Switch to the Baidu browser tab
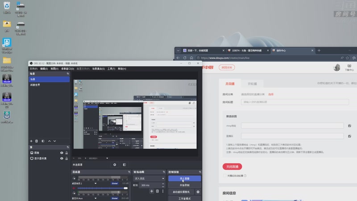The width and height of the screenshot is (357, 201). click(203, 50)
